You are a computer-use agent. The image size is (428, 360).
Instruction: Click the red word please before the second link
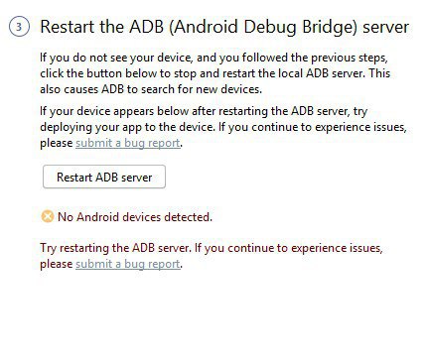tap(57, 265)
